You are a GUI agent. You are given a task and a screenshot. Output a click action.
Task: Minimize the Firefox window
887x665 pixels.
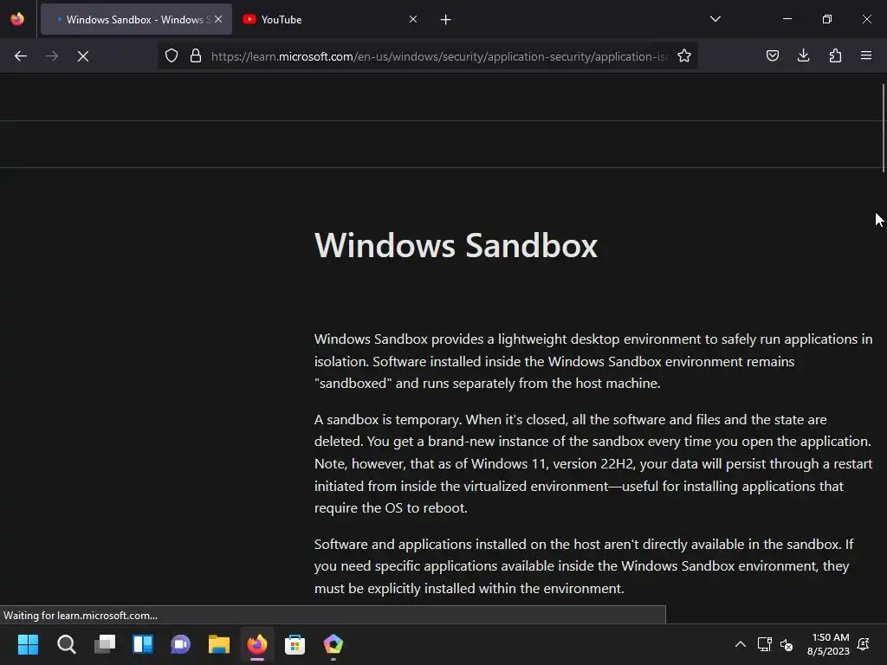pos(787,19)
